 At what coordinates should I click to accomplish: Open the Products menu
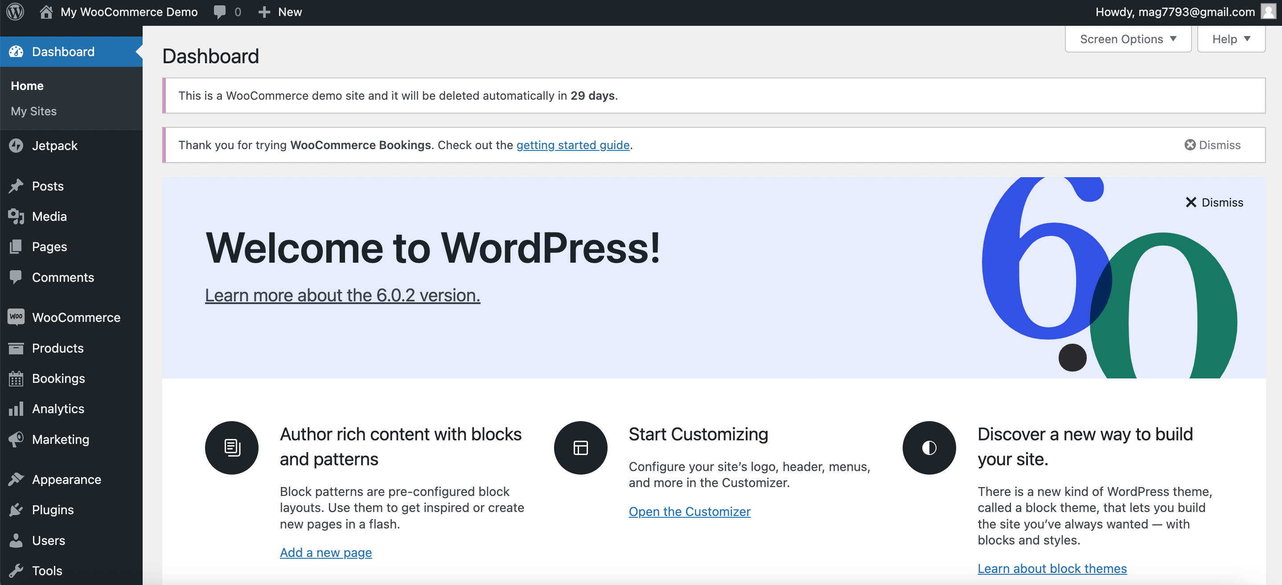coord(71,348)
